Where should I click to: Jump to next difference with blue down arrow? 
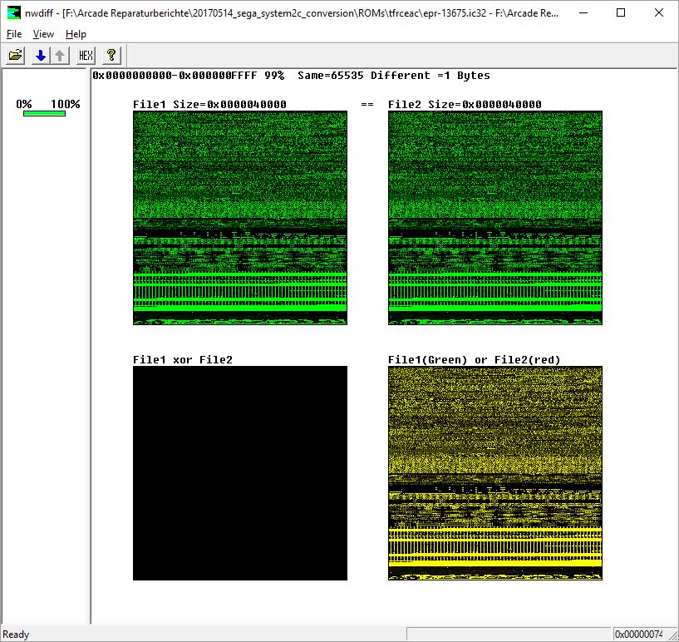pyautogui.click(x=40, y=56)
